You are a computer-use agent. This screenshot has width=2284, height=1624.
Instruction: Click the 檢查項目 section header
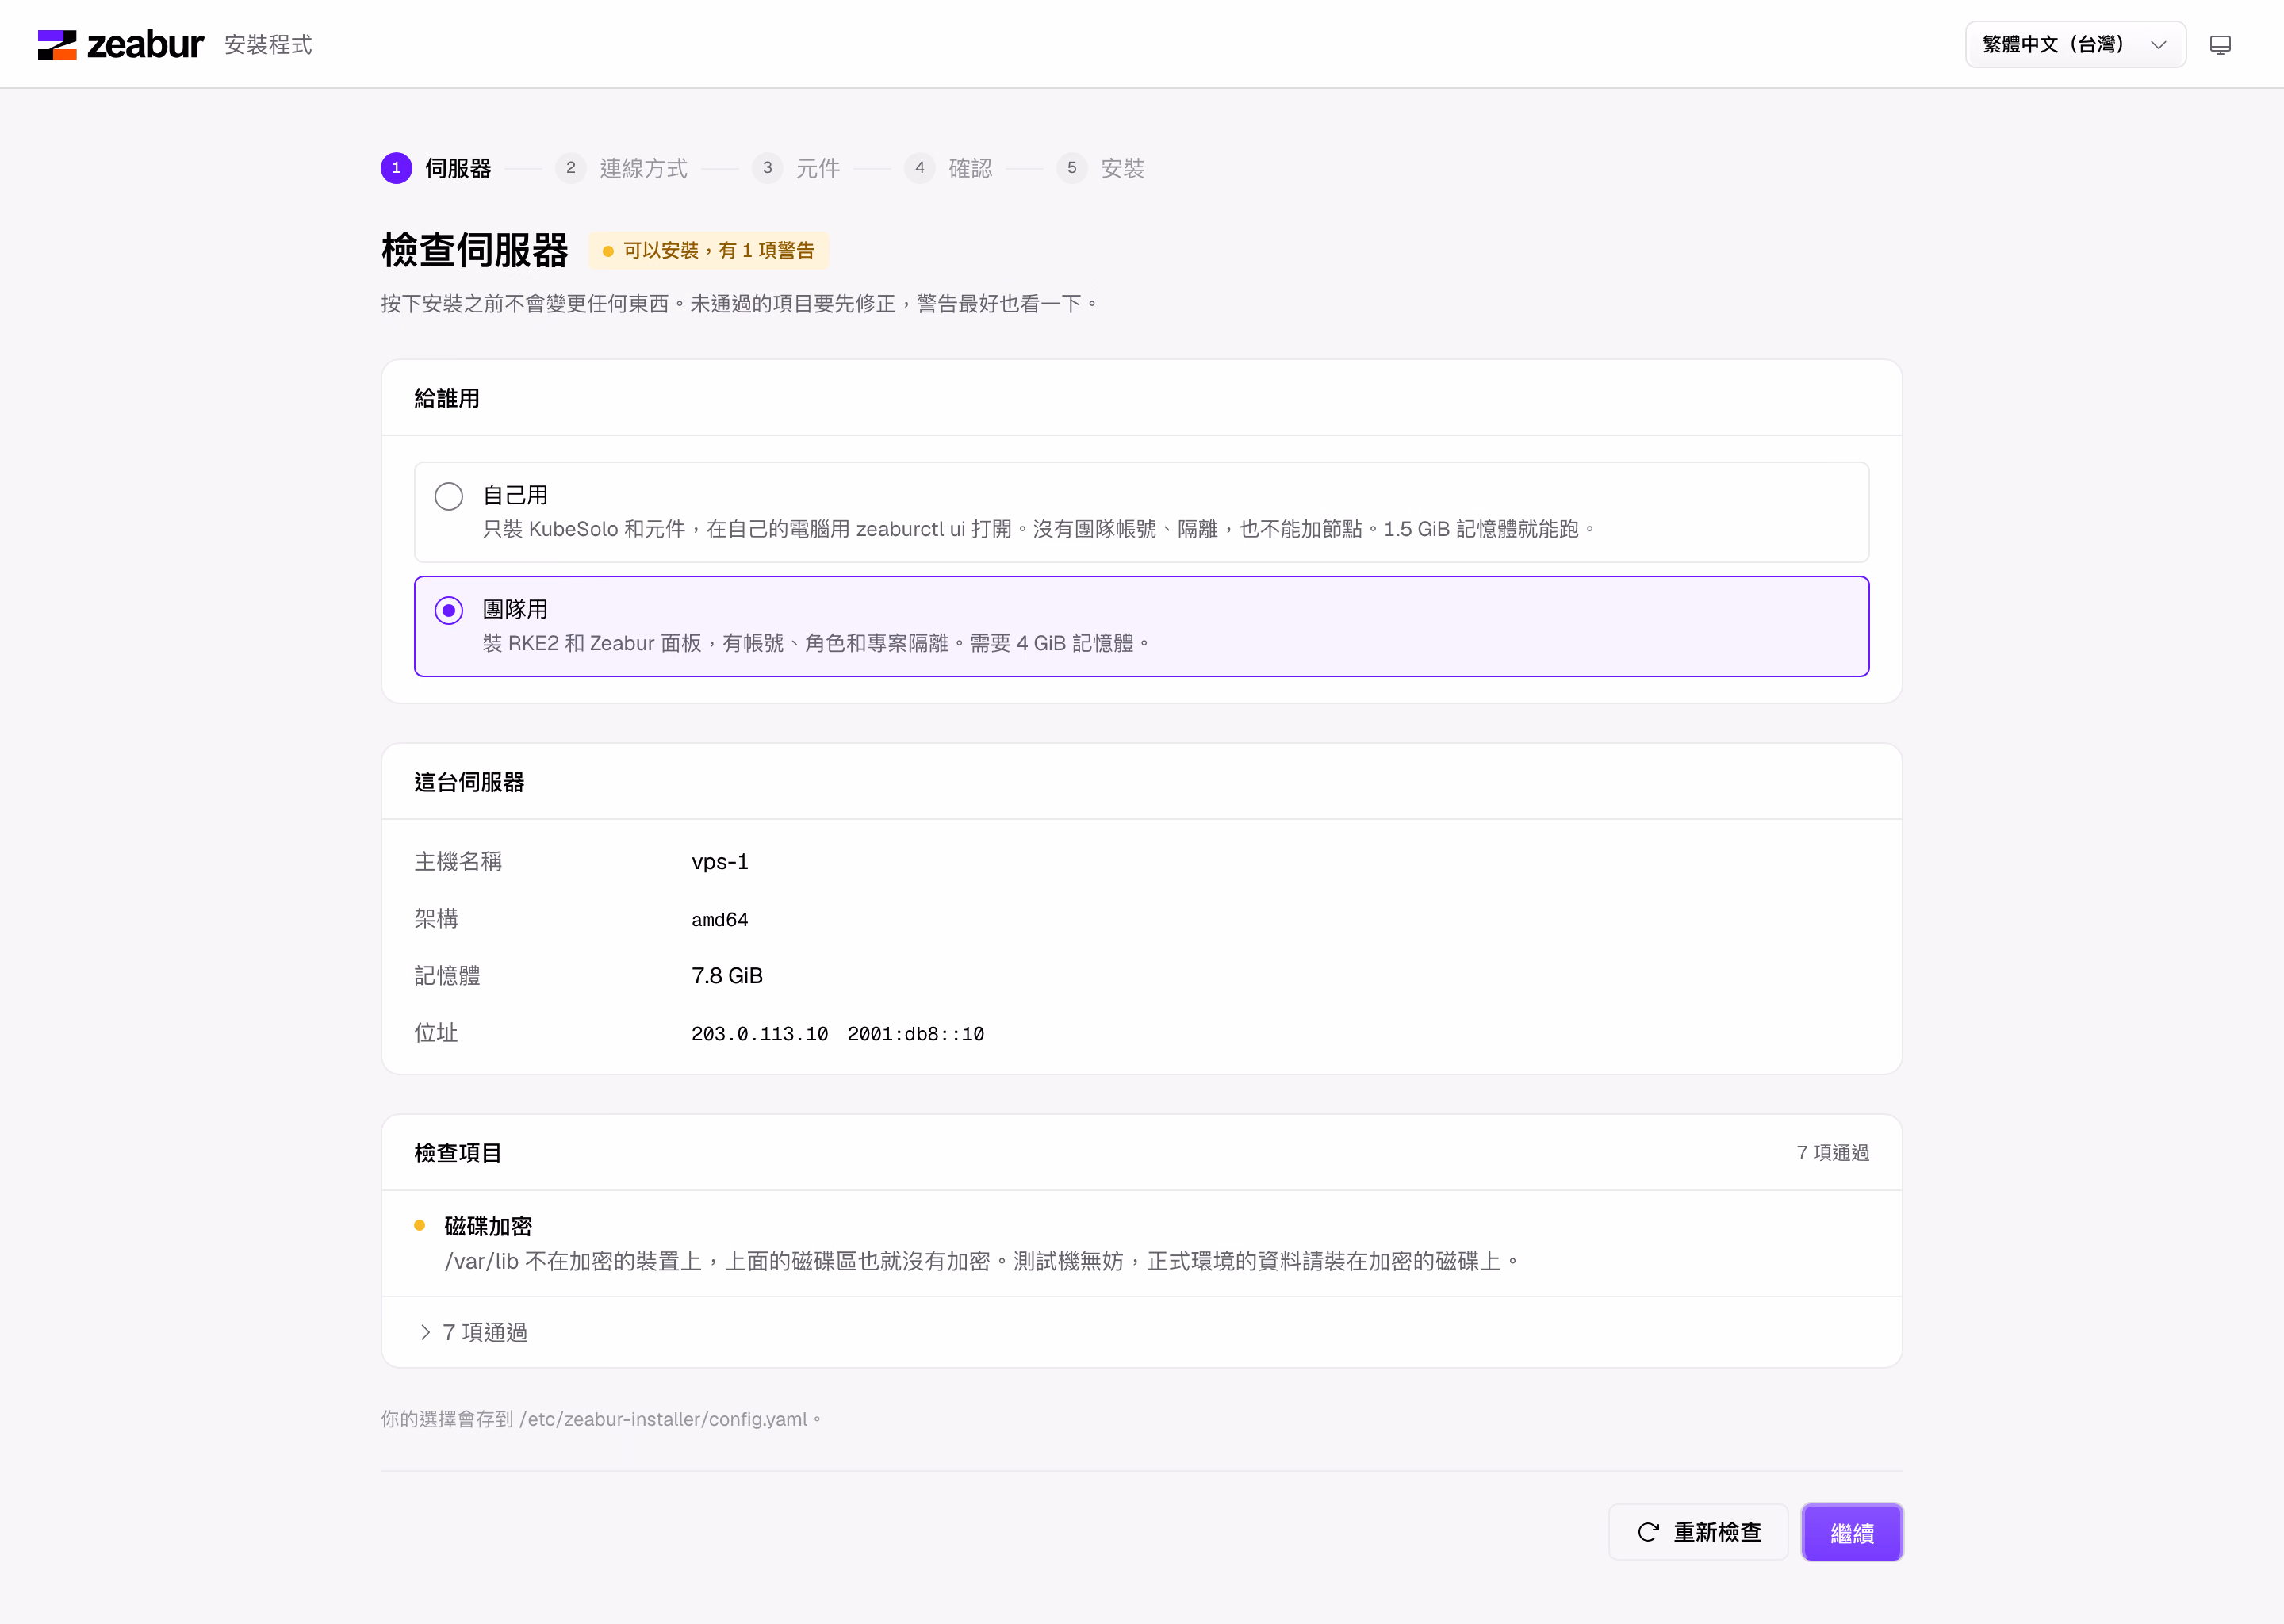[458, 1153]
